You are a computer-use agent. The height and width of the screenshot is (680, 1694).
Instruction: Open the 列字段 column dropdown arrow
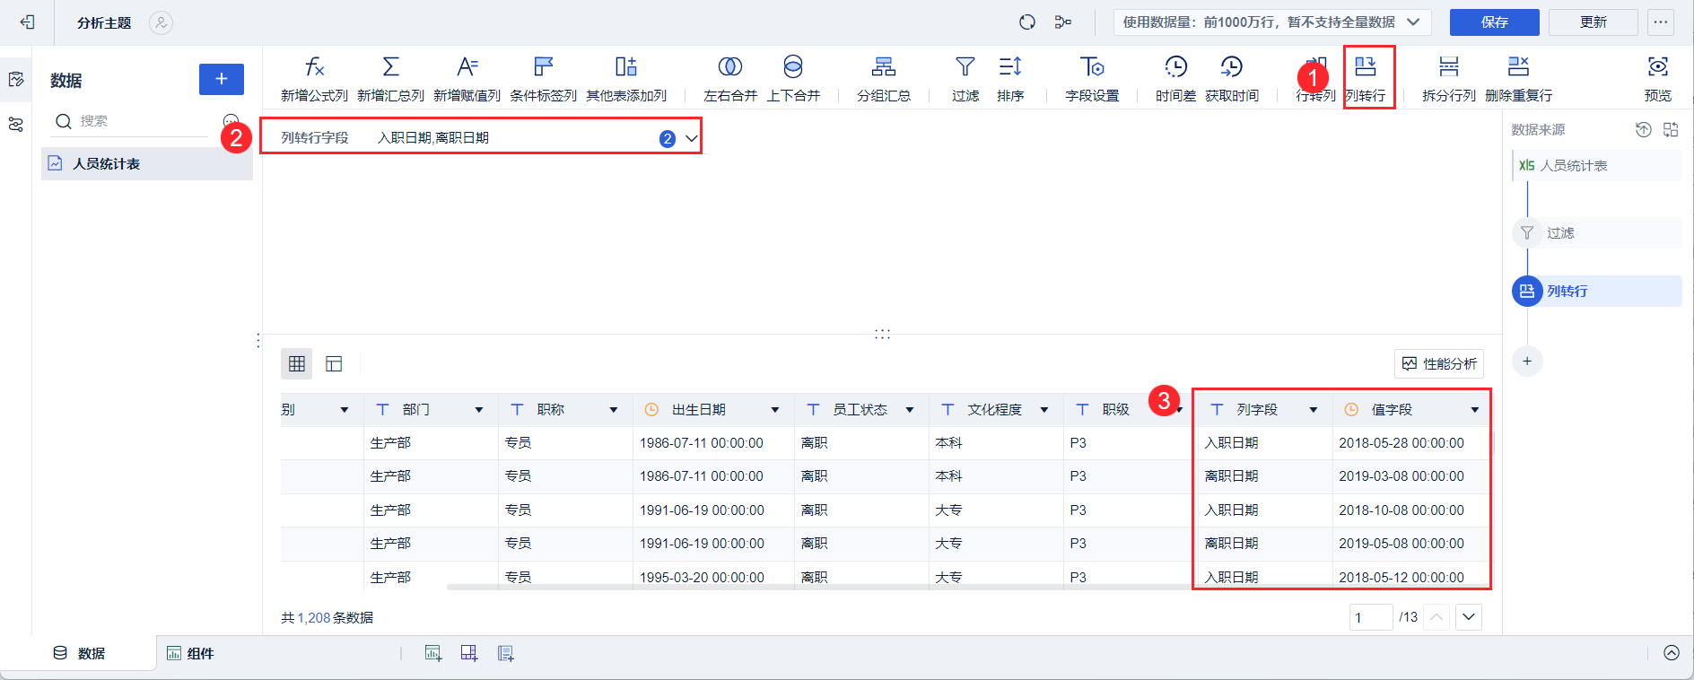click(x=1314, y=410)
